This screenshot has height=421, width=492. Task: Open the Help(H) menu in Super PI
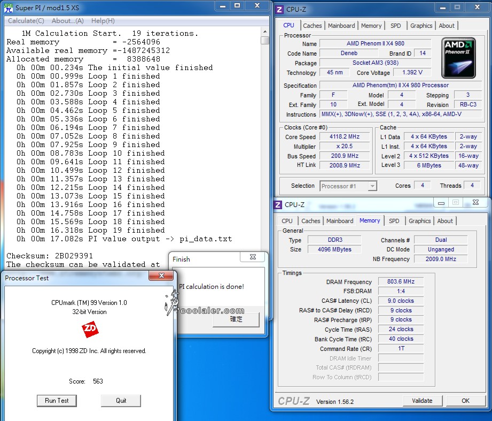(x=103, y=21)
